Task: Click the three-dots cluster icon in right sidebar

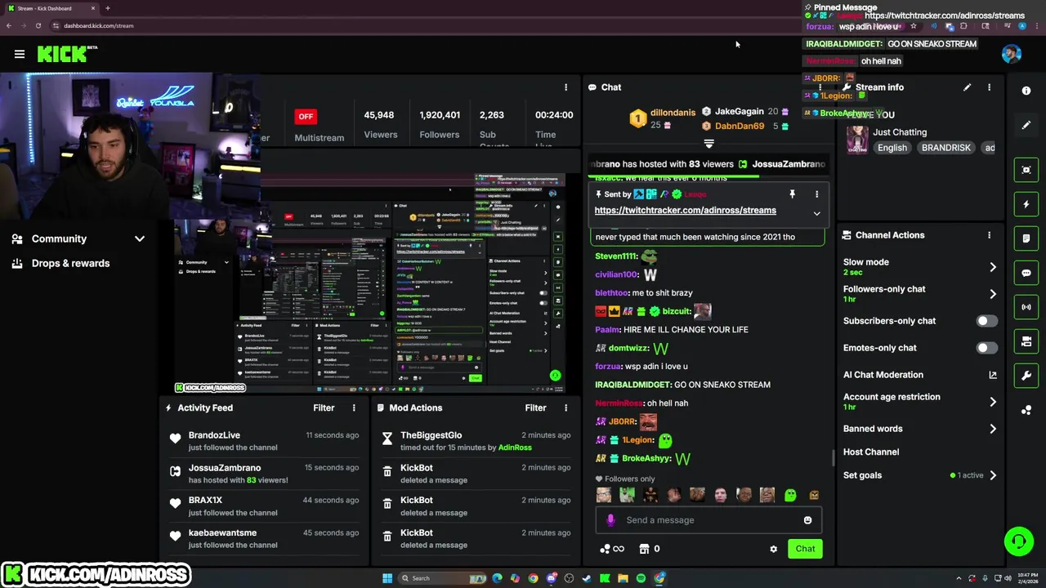Action: (1026, 410)
